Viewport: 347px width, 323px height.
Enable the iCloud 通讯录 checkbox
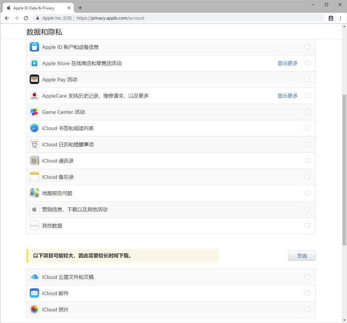(307, 161)
